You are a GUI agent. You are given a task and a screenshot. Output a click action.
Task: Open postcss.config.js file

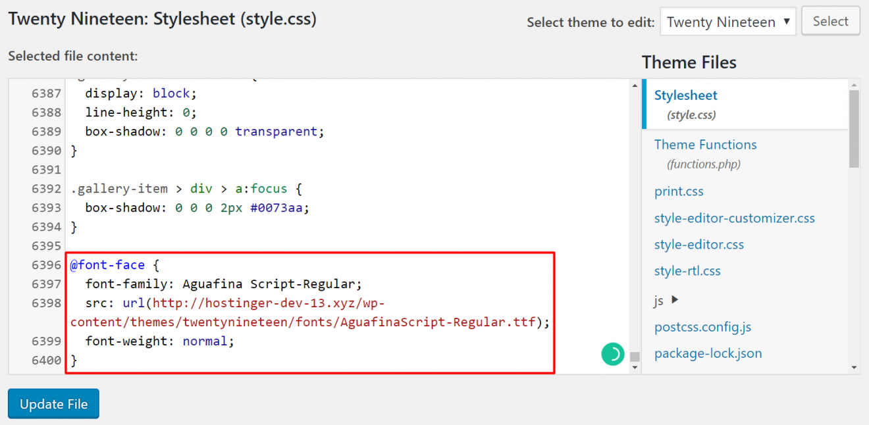pos(702,327)
